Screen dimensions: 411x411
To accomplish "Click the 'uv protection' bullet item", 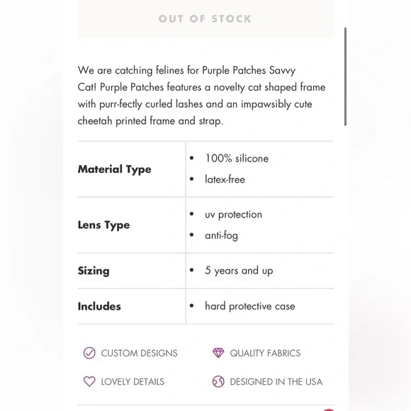I will point(233,215).
